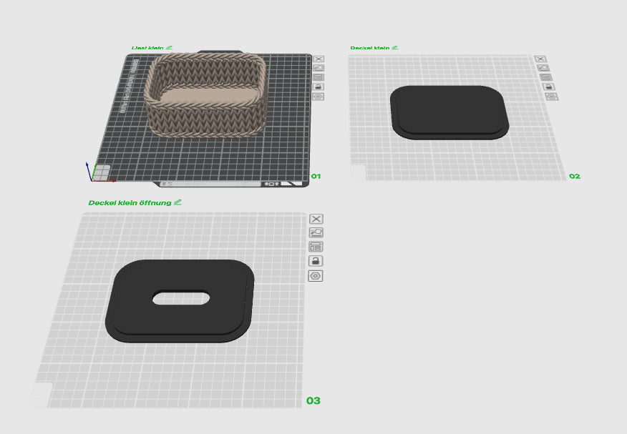Click the plate 01 name label above basket
This screenshot has height=434, width=627.
(x=147, y=48)
